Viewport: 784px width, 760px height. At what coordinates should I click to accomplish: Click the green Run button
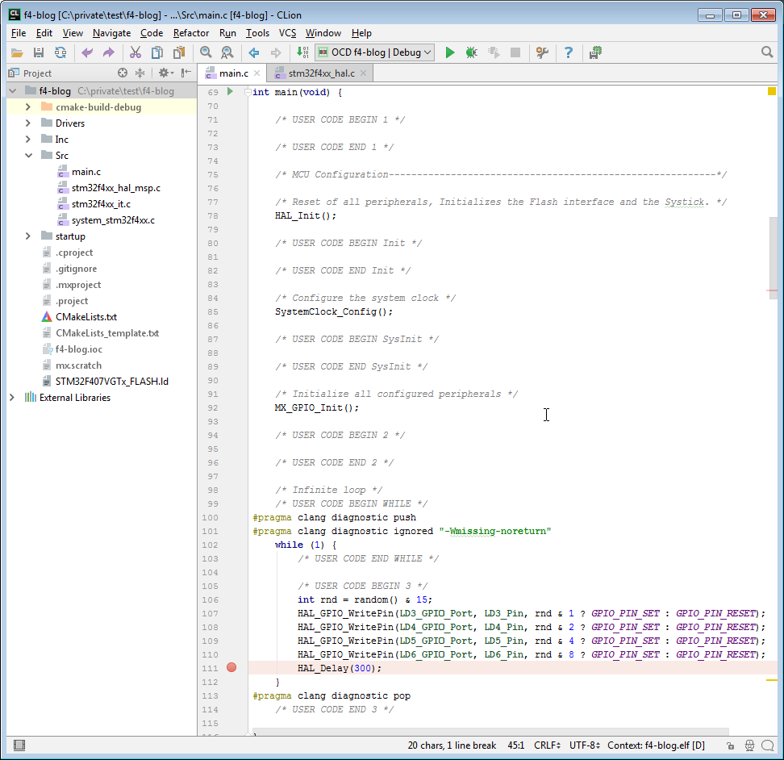point(450,52)
